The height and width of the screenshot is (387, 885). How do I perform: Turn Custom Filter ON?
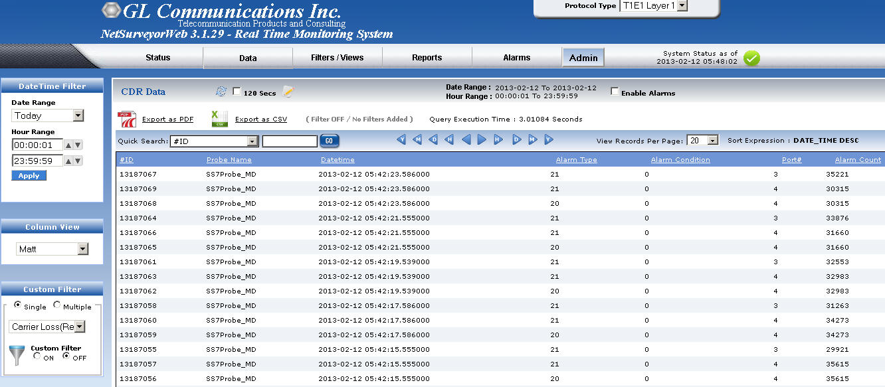tap(37, 356)
